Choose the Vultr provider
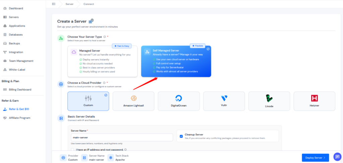Image resolution: width=343 pixels, height=163 pixels. [x=224, y=101]
